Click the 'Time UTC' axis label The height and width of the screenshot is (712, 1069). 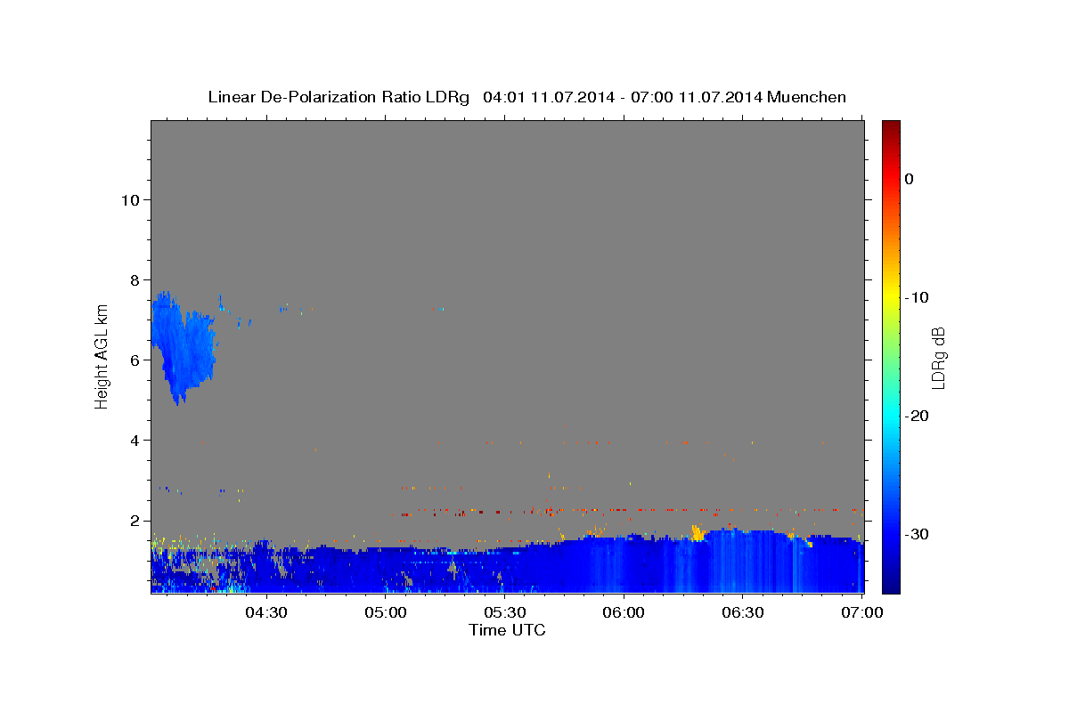click(x=507, y=630)
